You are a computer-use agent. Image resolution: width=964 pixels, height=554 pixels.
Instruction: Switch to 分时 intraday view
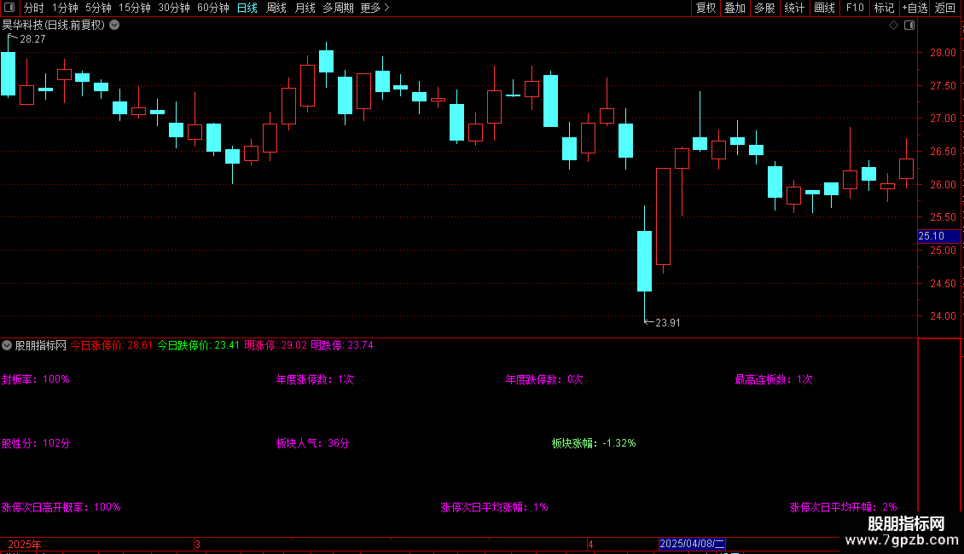coord(34,8)
